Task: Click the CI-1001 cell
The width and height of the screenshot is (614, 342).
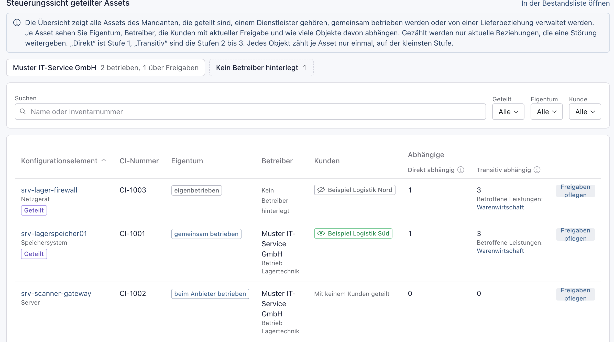Action: coord(132,233)
